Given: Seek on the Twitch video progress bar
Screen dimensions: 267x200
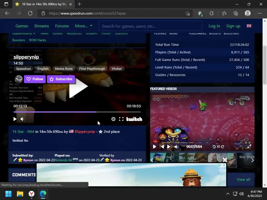Looking at the screenshot, I should point(77,112).
